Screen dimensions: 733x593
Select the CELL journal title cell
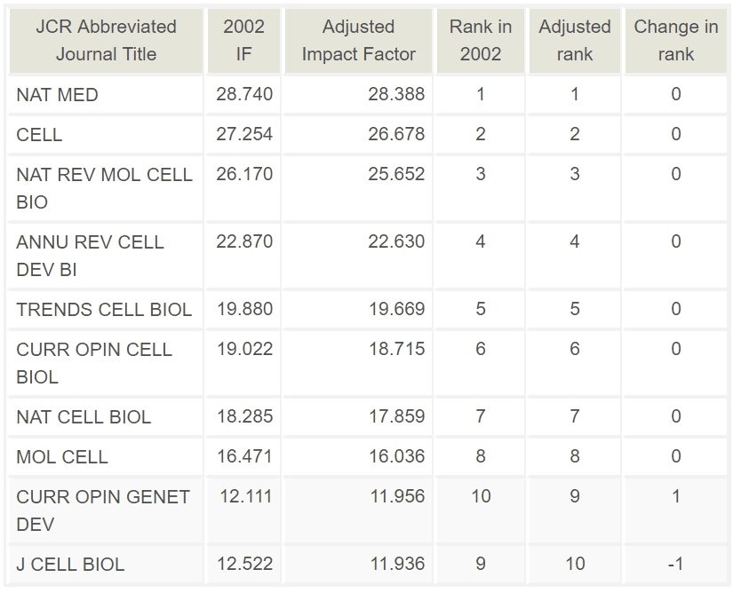click(x=106, y=134)
